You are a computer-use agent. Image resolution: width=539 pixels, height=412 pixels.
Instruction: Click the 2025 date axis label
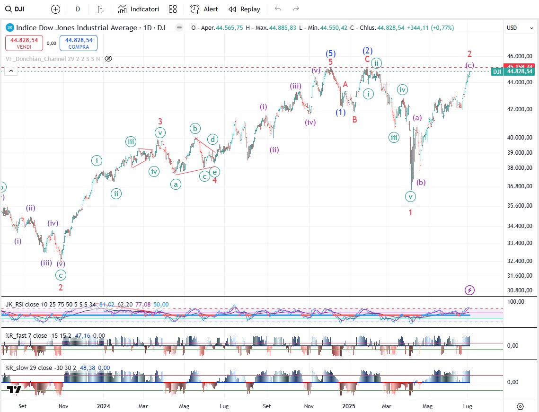[349, 406]
